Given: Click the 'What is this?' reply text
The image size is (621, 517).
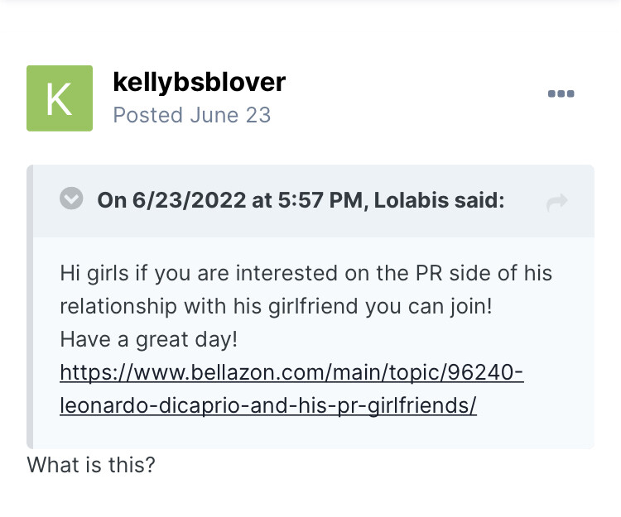Looking at the screenshot, I should click(x=91, y=465).
